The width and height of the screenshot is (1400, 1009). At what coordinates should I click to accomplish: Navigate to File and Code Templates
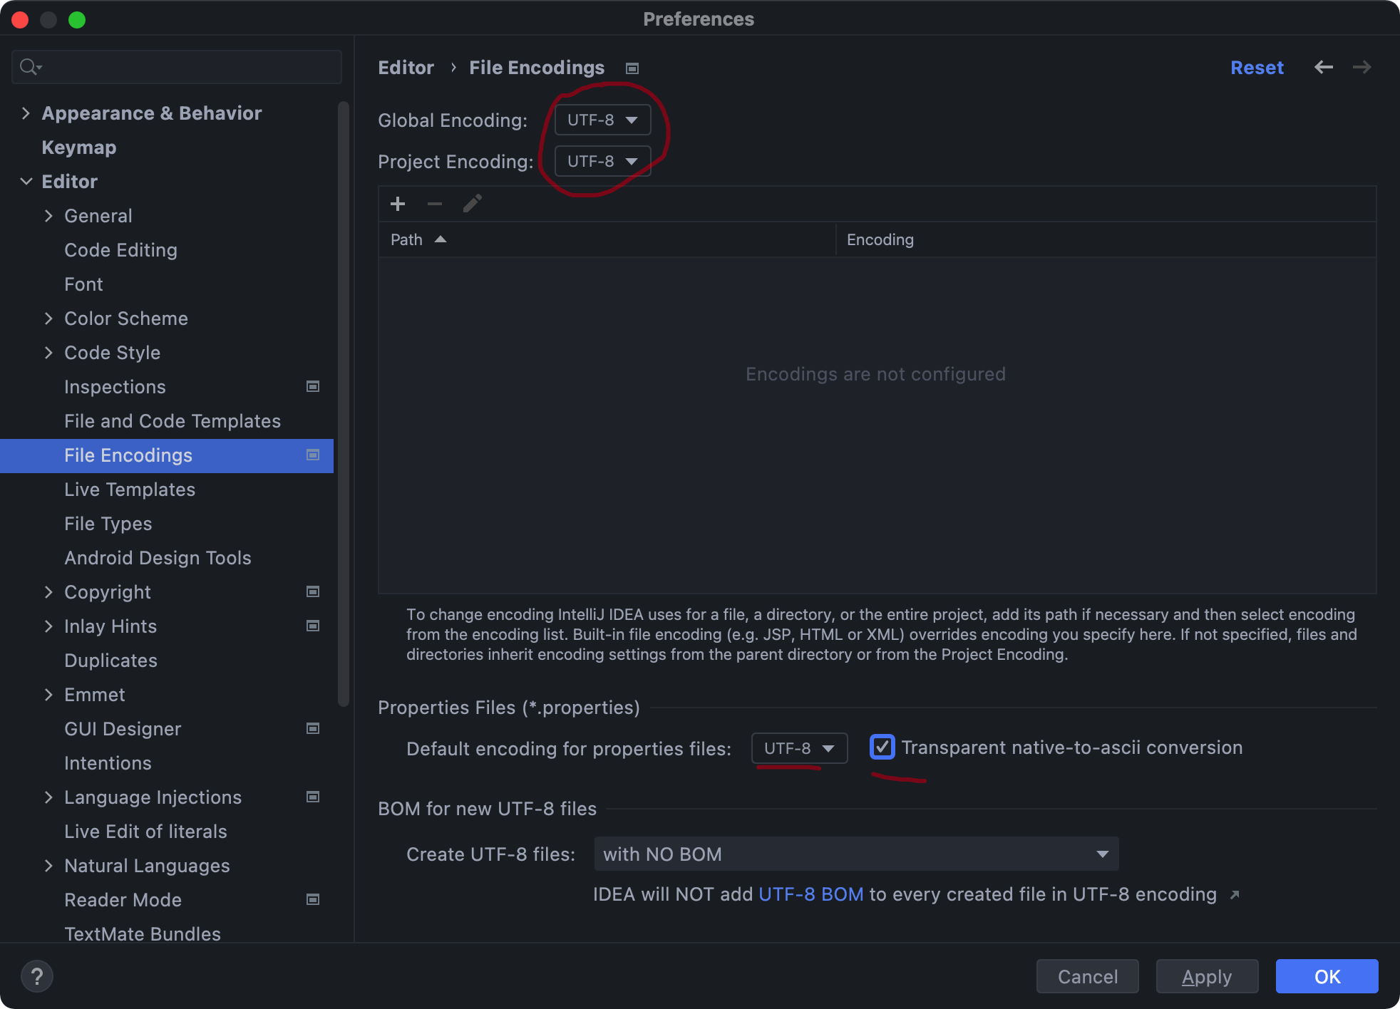[172, 420]
